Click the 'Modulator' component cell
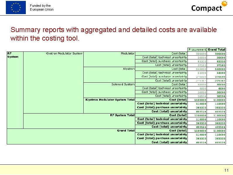This screenshot has width=233, height=175. pyautogui.click(x=109, y=59)
